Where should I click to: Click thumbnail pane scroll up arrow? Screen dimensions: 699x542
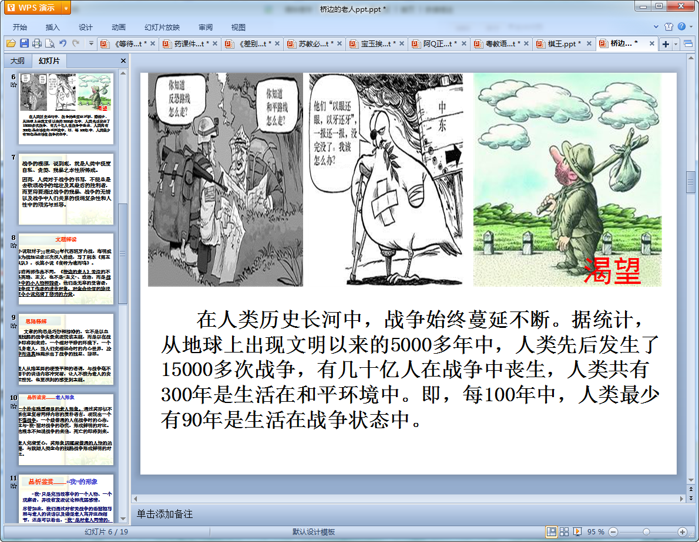tap(123, 73)
